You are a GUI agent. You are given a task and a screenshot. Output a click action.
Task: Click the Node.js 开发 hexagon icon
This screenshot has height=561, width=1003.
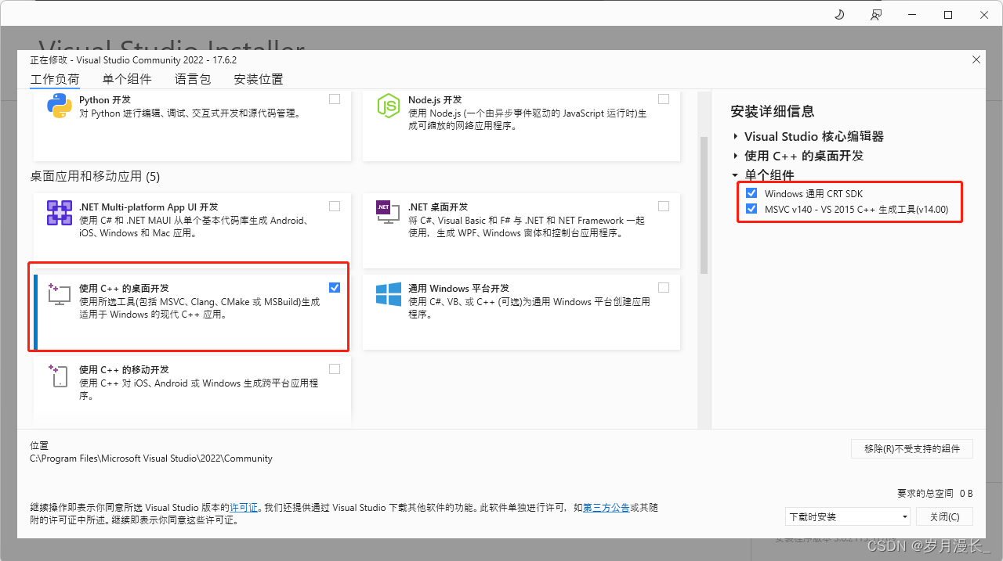click(389, 106)
